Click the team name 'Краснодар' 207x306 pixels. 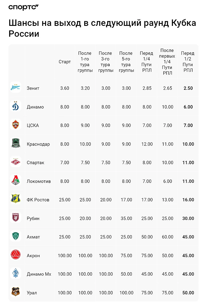[38, 144]
